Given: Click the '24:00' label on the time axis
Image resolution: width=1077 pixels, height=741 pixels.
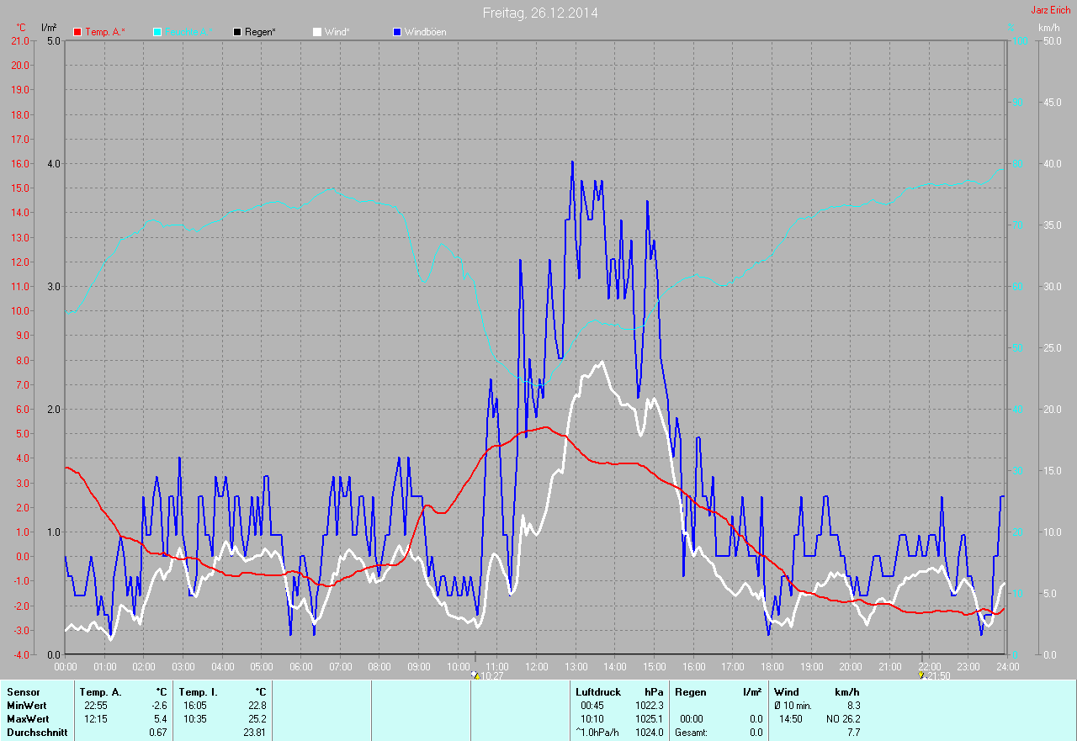Looking at the screenshot, I should click(1007, 667).
